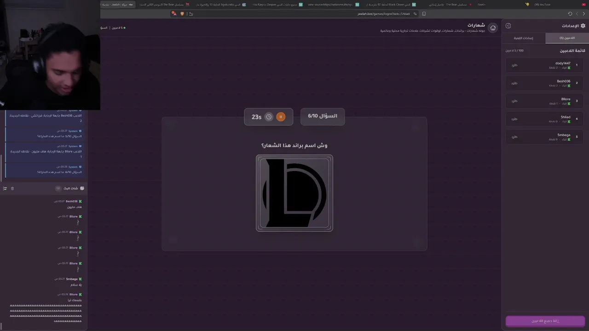Viewport: 589px width, 331px height.
Task: Click the قائمة اللاعبين heading
Action: click(x=572, y=51)
